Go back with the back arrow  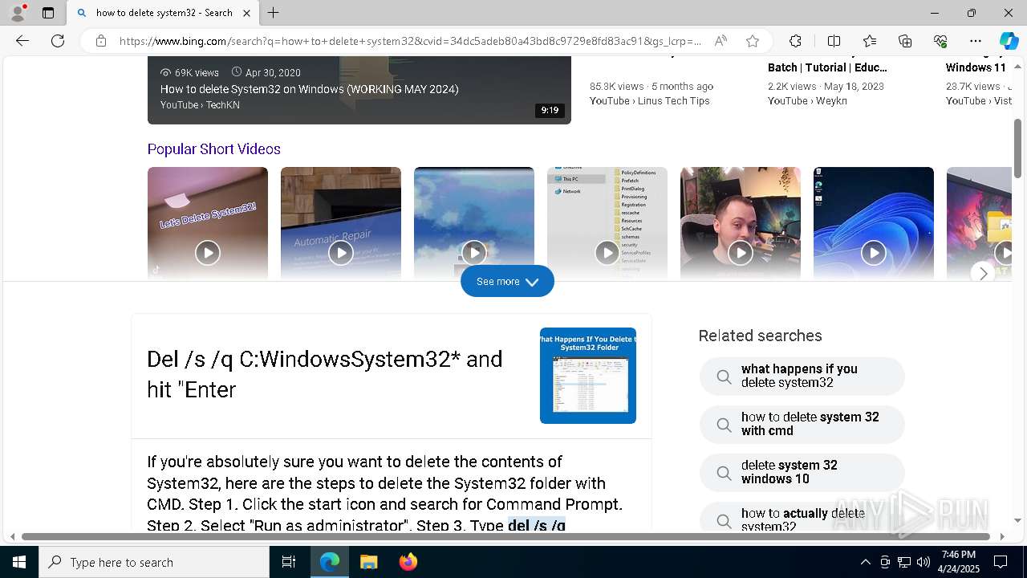click(x=22, y=41)
